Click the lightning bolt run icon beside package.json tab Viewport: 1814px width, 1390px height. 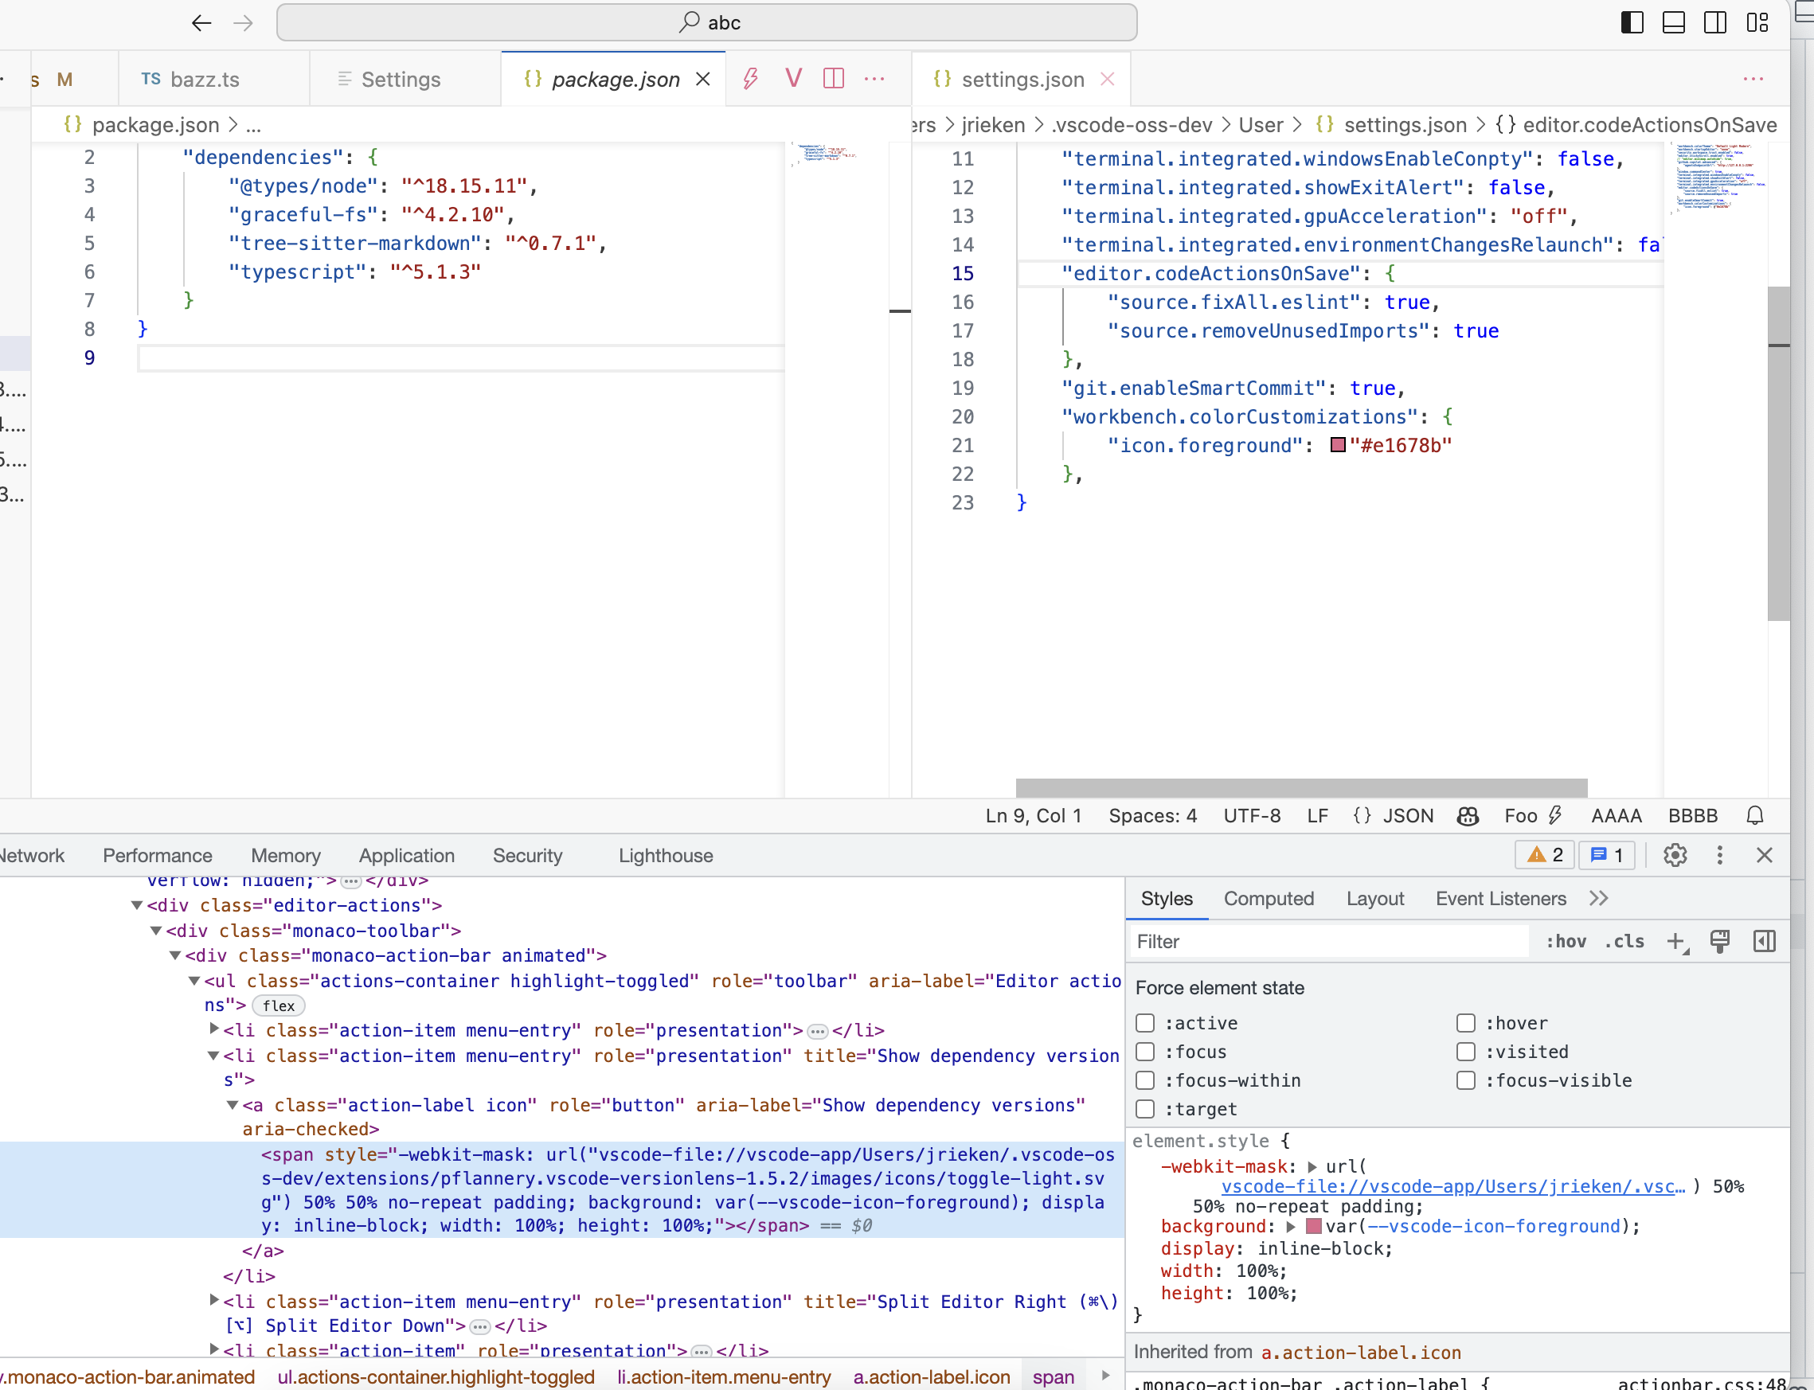[x=750, y=78]
